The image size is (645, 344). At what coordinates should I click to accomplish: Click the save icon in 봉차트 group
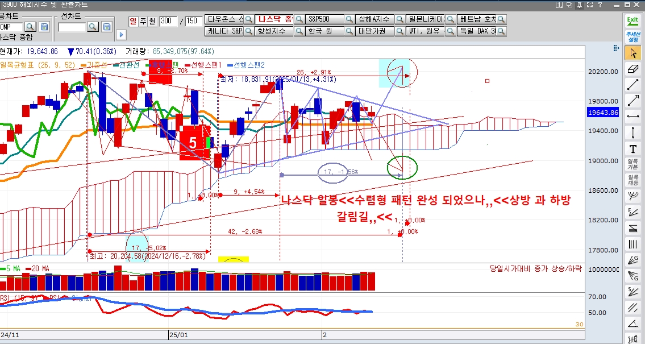pos(44,27)
